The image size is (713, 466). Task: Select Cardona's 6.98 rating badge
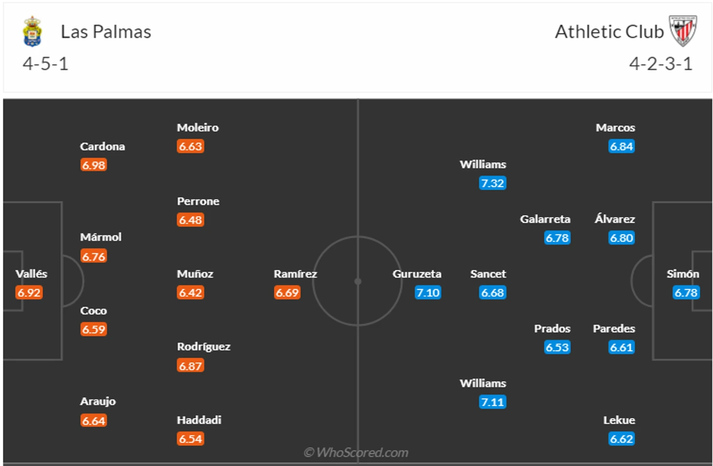[x=94, y=165]
